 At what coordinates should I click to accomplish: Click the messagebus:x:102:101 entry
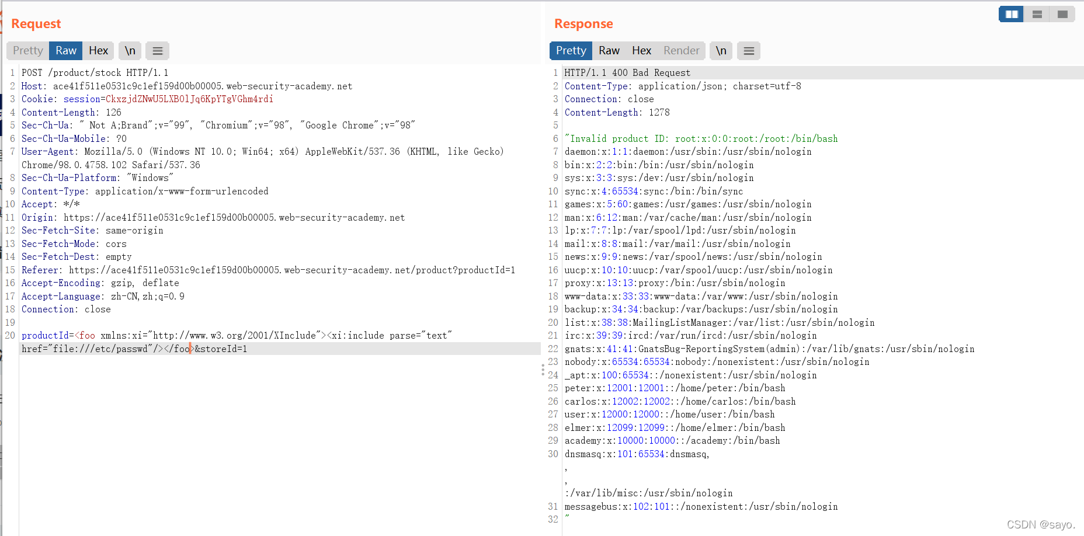click(x=701, y=507)
